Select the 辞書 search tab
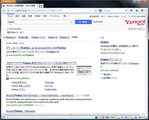This screenshot has width=149, height=120. (x=30, y=16)
